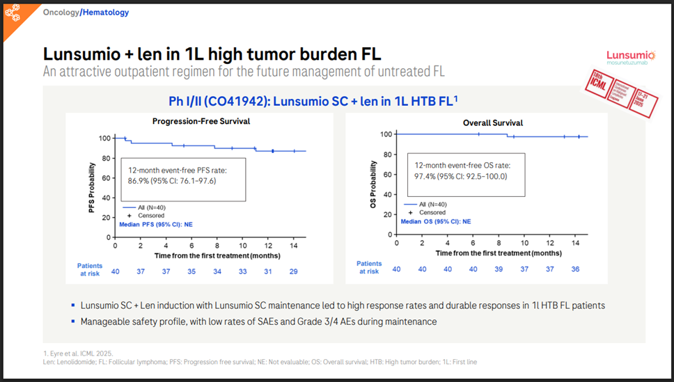Click PFS patients-at-risk value 31

[268, 271]
